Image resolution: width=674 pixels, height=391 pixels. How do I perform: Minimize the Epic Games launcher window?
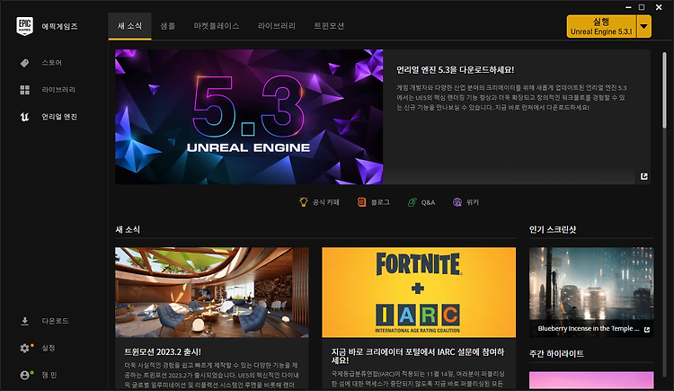click(x=628, y=7)
